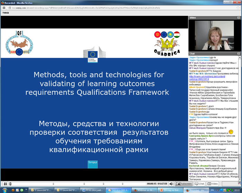Image resolution: width=242 pixels, height=193 pixels.
Task: Open the first E:\zaure folder taskbar item
Action: coord(41,190)
